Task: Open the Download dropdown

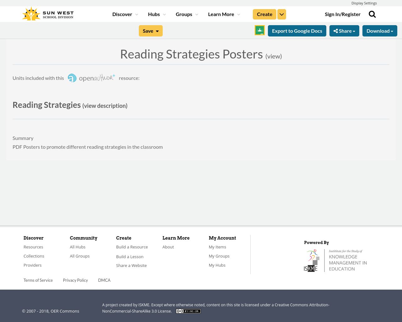Action: 380,30
